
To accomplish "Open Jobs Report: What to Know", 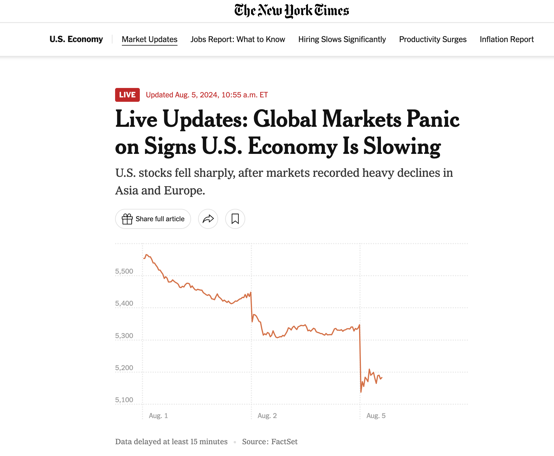I will [238, 39].
